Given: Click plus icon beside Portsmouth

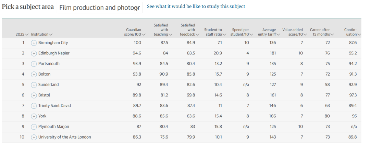Looking at the screenshot, I should coord(34,64).
